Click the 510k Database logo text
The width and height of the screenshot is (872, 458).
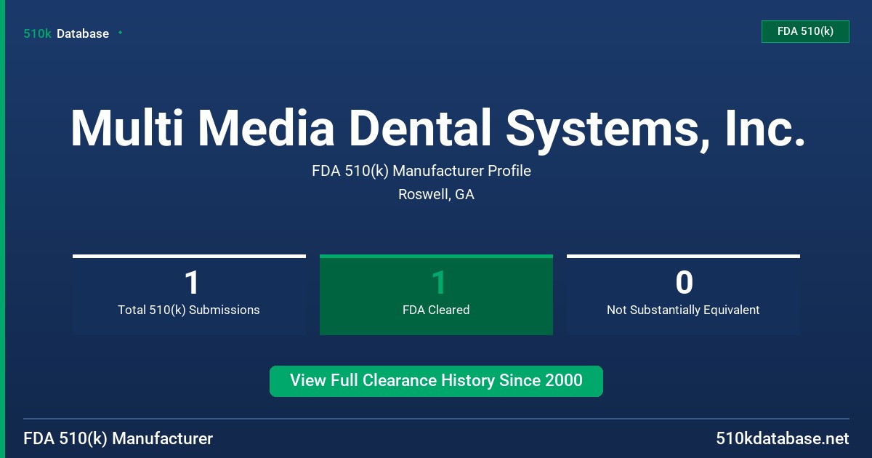[x=66, y=33]
